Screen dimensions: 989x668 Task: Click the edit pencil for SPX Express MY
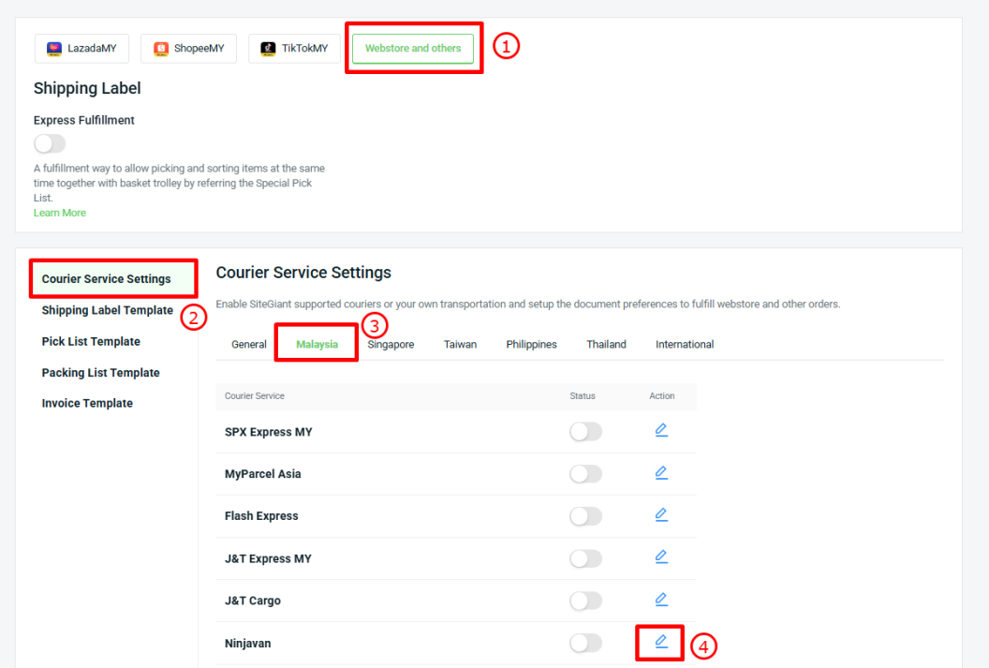(660, 430)
